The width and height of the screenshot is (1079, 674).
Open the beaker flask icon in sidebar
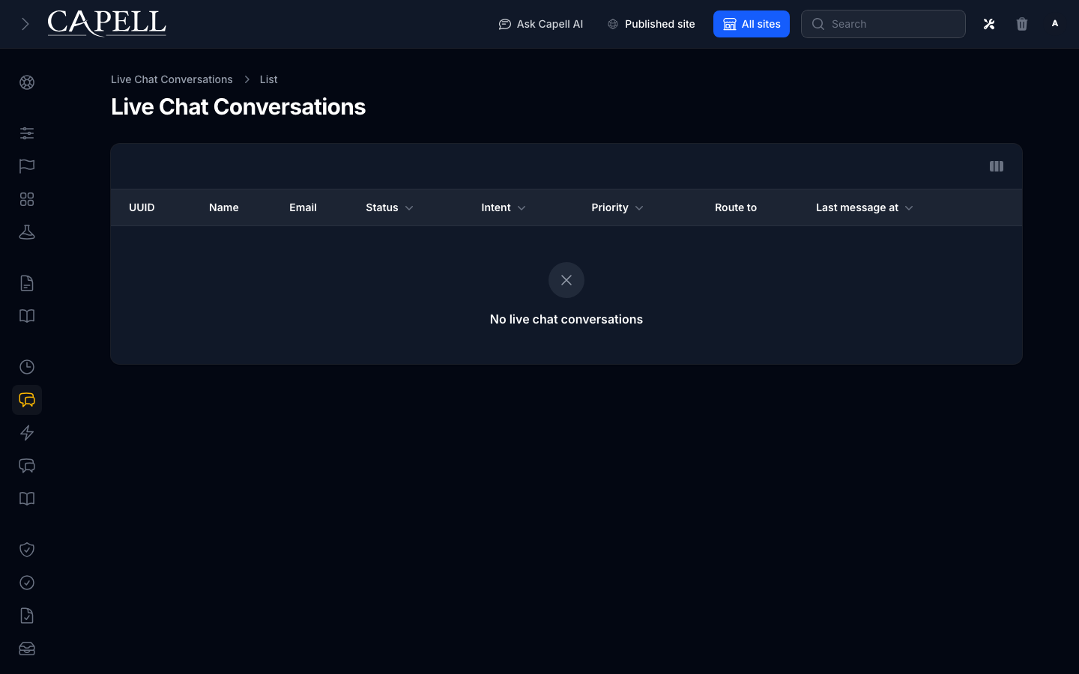coord(27,232)
